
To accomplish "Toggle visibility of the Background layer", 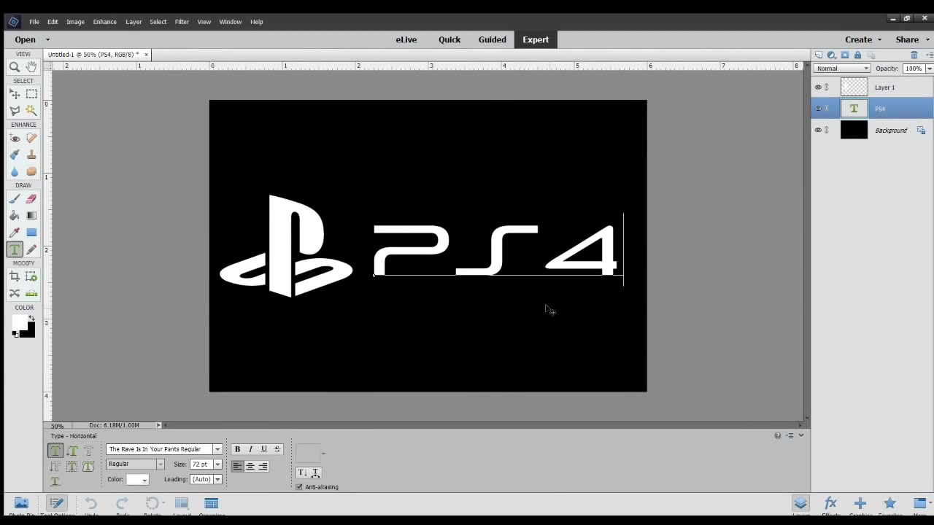I will click(818, 131).
